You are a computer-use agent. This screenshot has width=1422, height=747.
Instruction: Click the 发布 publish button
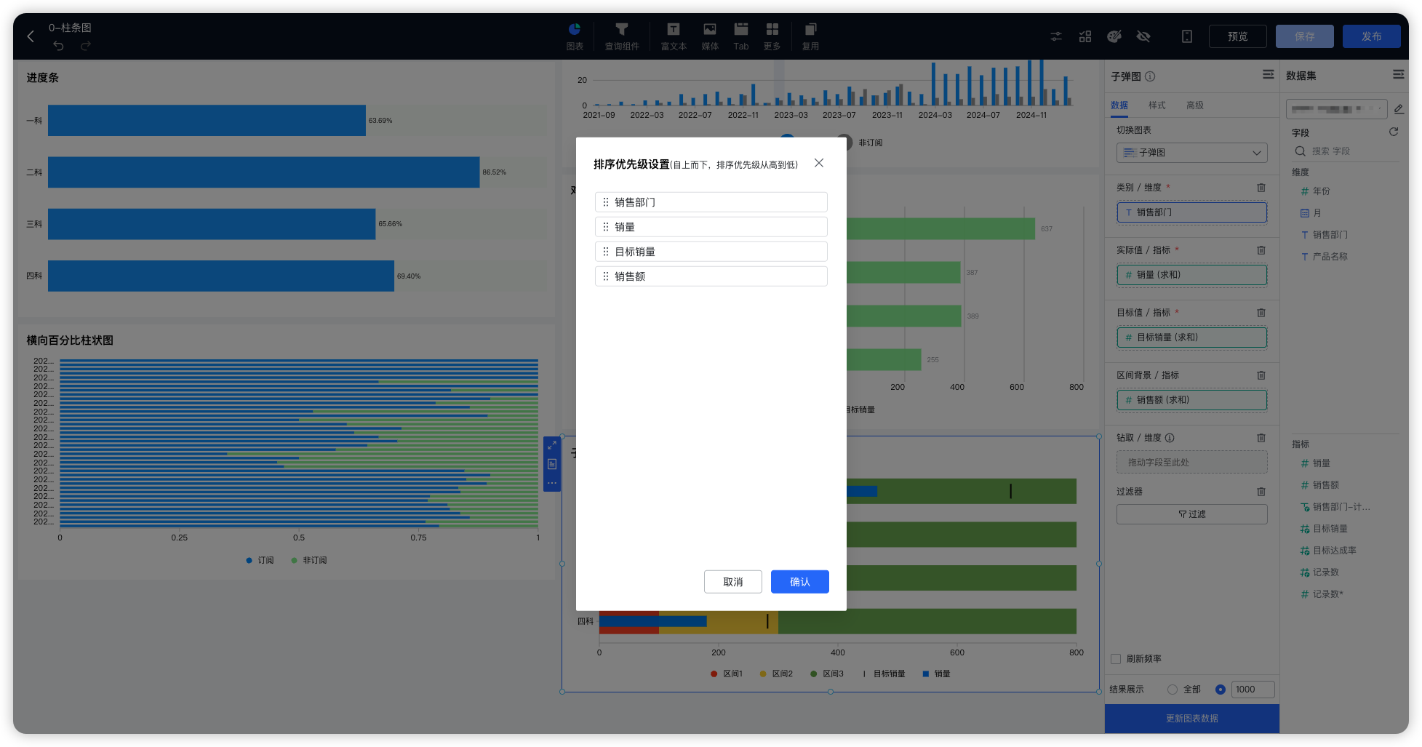click(x=1372, y=36)
